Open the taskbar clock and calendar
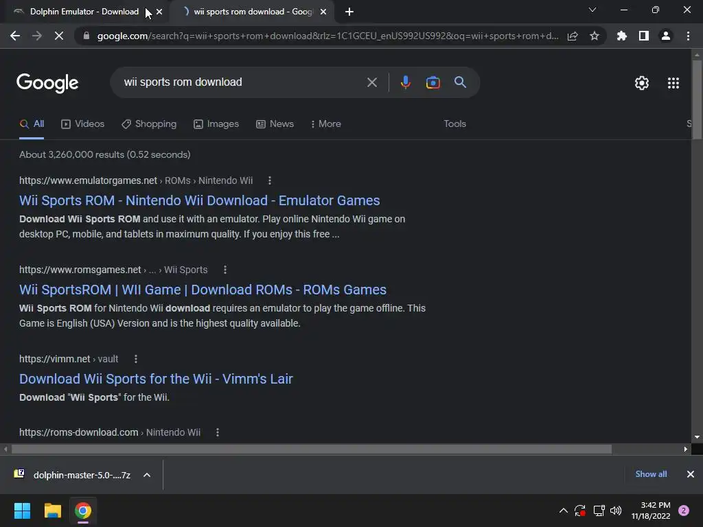Screen dimensions: 703x527 [651, 511]
